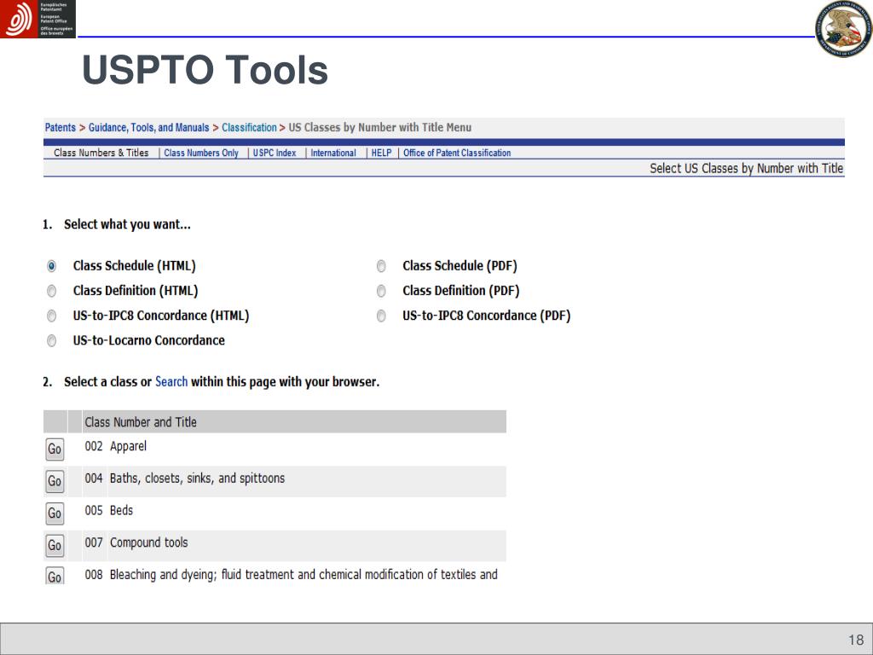Screen dimensions: 873x655
Task: Click 'US Classes by Number with Title Menu' breadcrumb text
Action: [x=379, y=128]
